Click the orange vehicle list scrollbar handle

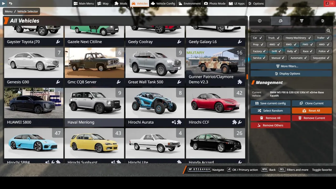pyautogui.click(x=247, y=77)
